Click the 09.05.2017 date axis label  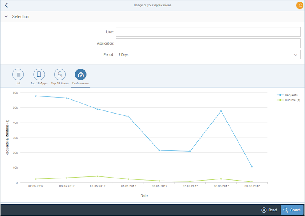pos(252,186)
